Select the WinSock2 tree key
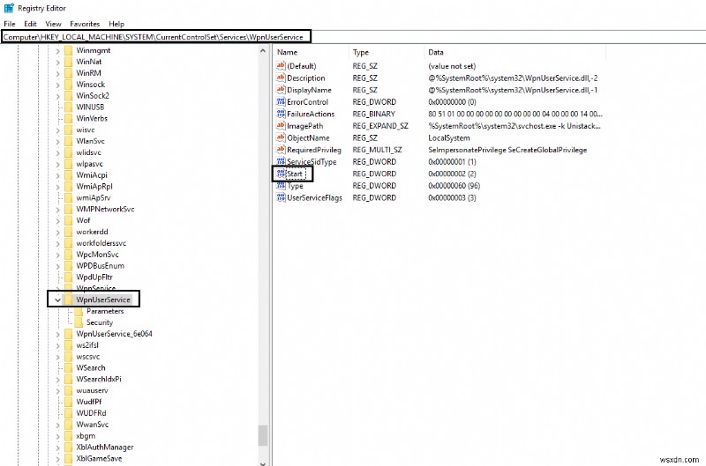This screenshot has width=706, height=466. (93, 96)
